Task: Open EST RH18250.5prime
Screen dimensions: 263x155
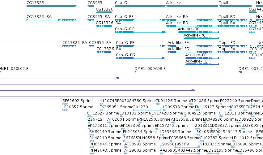Action: (x=154, y=119)
